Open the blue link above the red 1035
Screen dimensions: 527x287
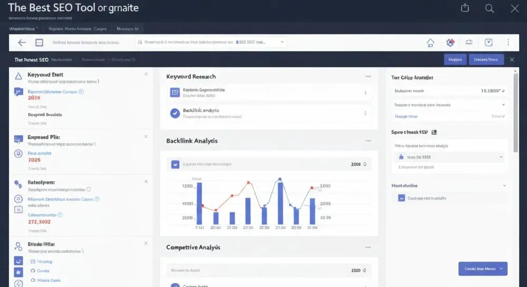[40, 153]
